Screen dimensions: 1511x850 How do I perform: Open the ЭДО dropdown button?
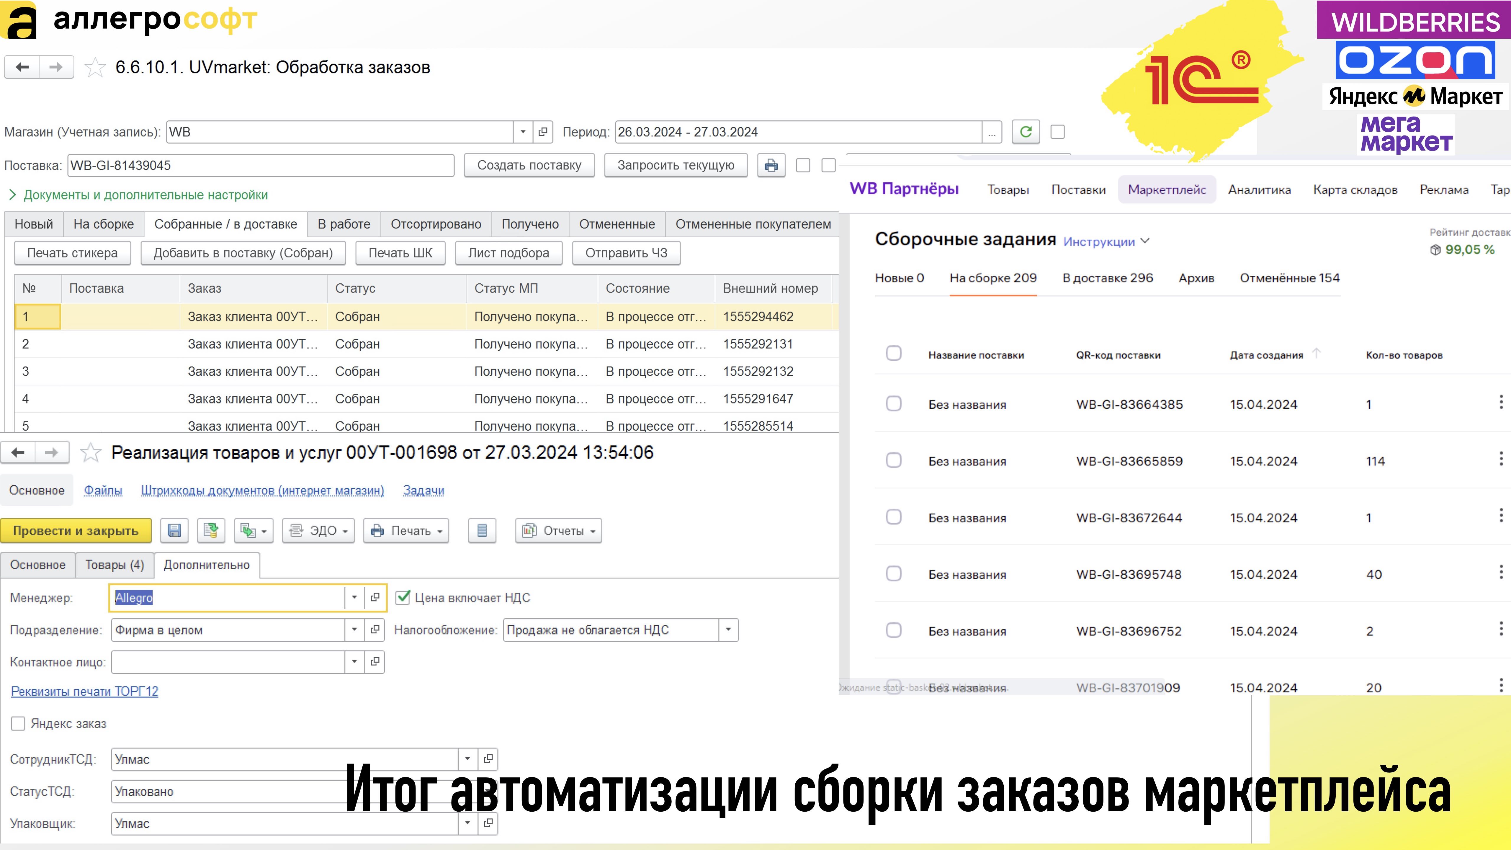[318, 530]
